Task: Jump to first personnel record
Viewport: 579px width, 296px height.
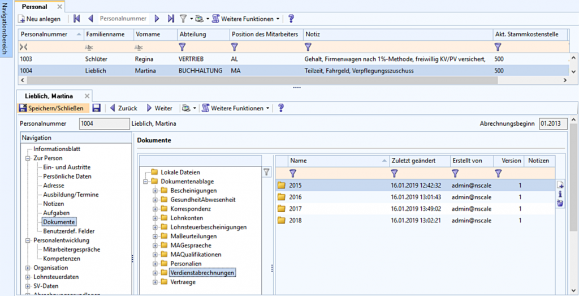Action: click(x=77, y=19)
